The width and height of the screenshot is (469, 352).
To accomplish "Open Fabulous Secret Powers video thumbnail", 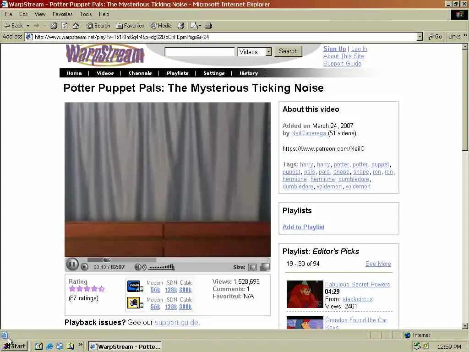I will 305,294.
